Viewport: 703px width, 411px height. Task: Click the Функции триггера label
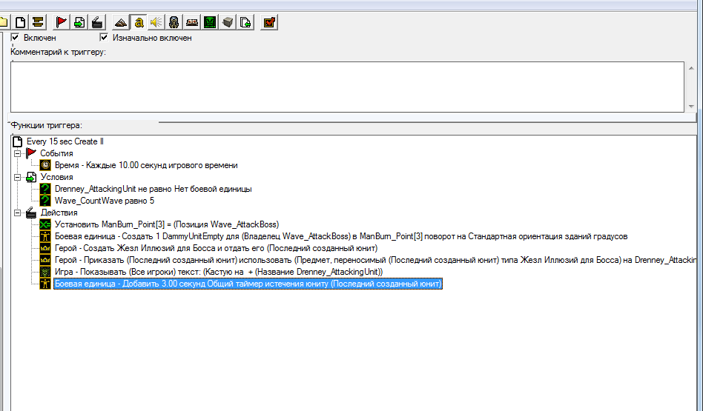(47, 125)
